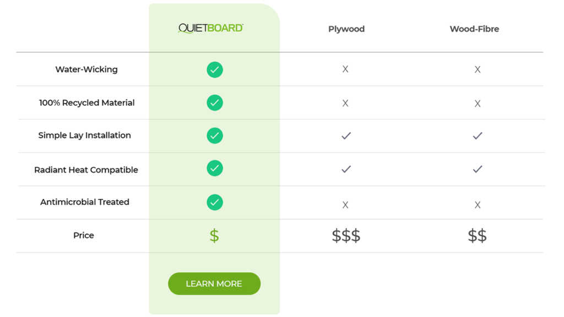The image size is (564, 317).
Task: Click QuietBoard's green 100% Recycled Material checkmark
Action: pyautogui.click(x=215, y=103)
